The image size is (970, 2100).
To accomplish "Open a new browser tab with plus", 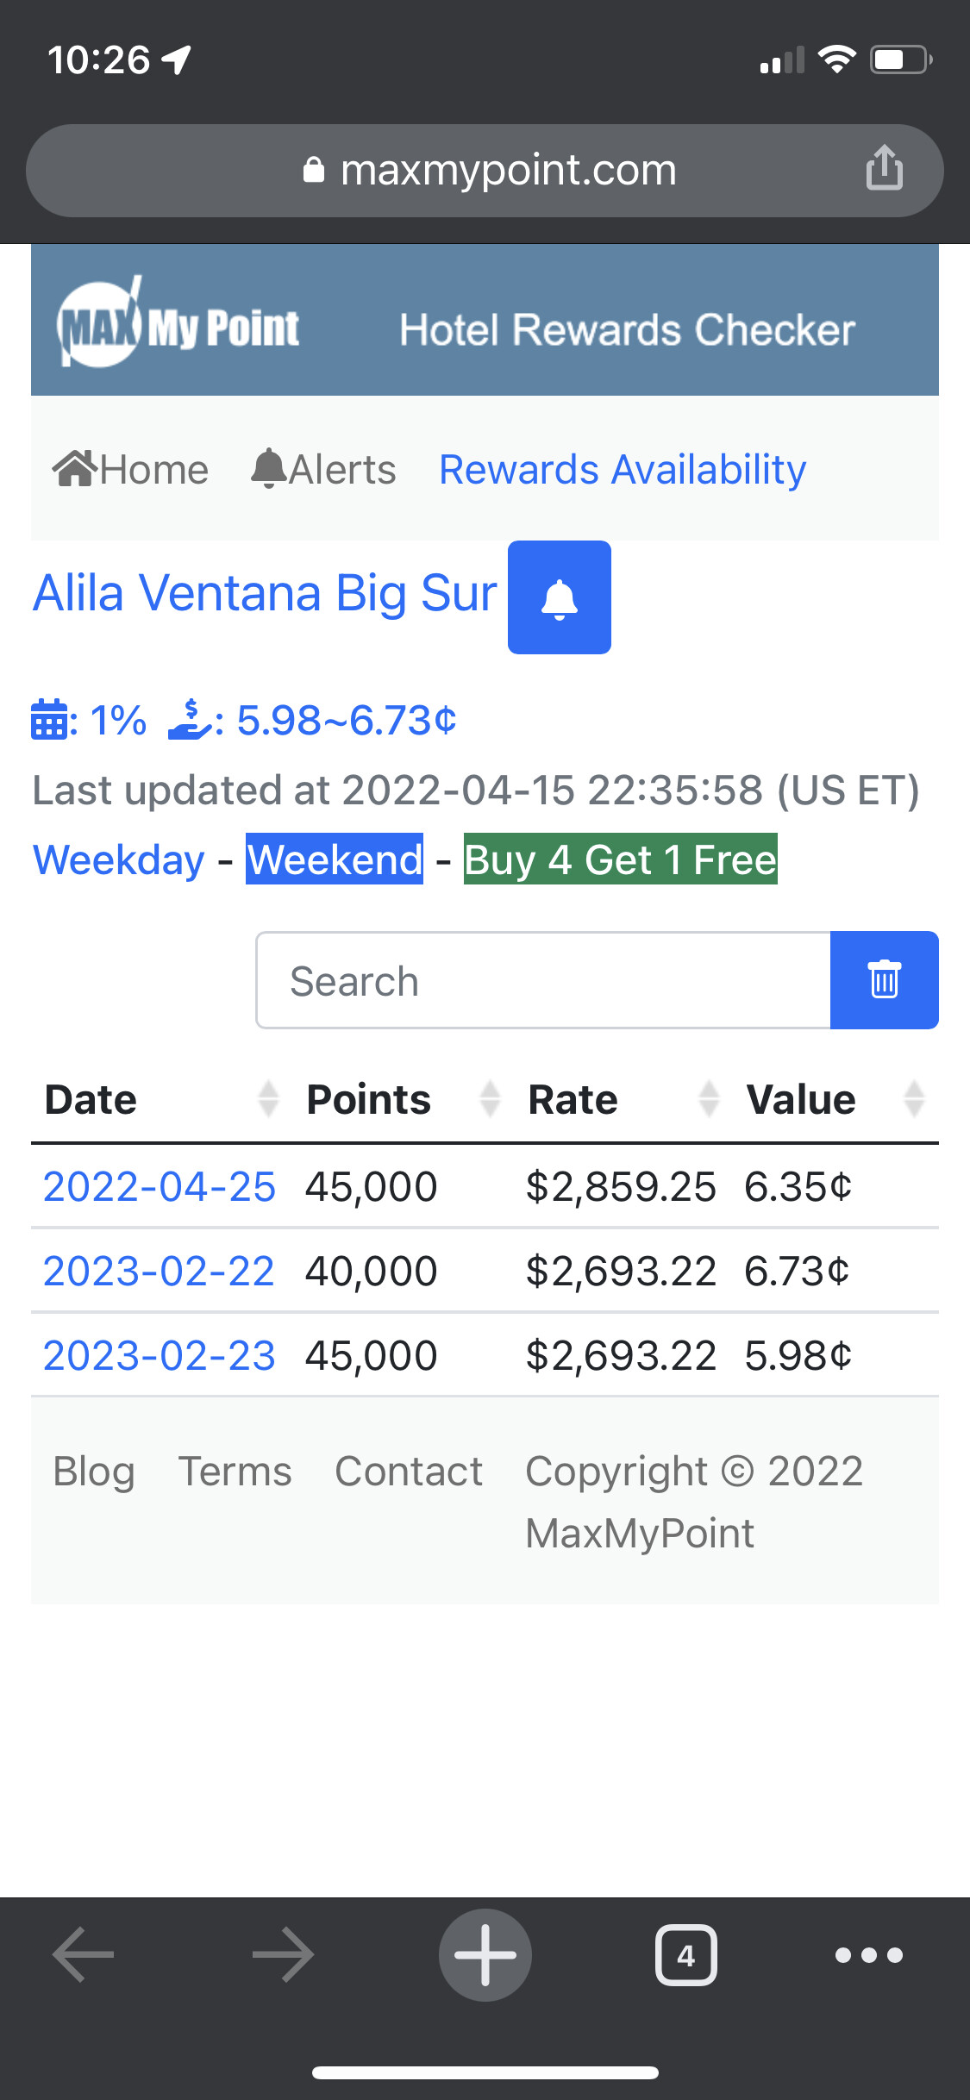I will (x=485, y=1954).
